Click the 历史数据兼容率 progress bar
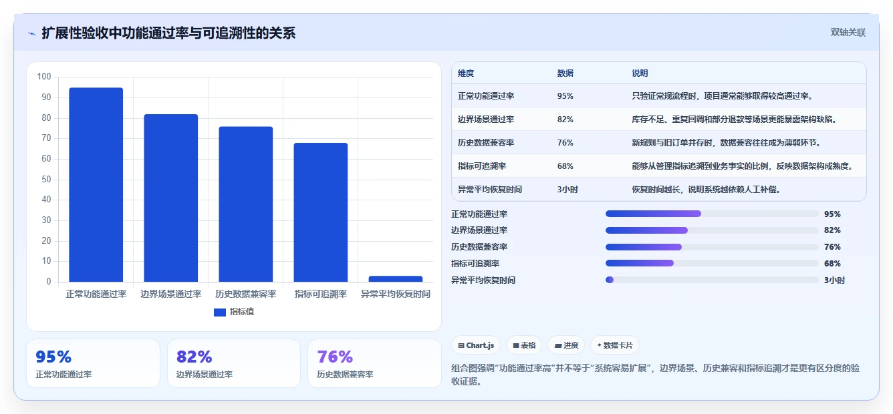 [712, 247]
